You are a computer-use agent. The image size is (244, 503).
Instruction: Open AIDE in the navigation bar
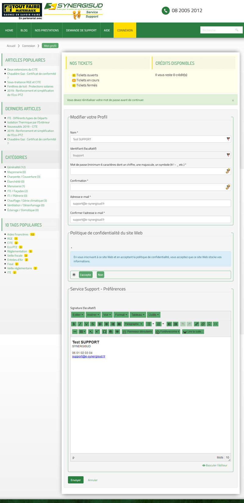click(x=107, y=30)
